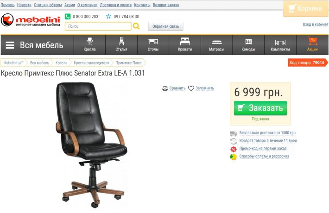Add chair to Сравнить comparison
The width and height of the screenshot is (329, 213).
click(174, 88)
